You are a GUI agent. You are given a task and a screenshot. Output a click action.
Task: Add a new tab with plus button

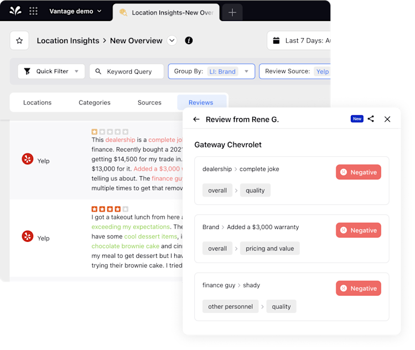click(232, 12)
